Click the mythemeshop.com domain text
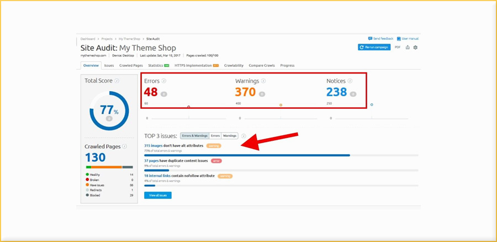Screen dimensions: 497x242 [93, 55]
